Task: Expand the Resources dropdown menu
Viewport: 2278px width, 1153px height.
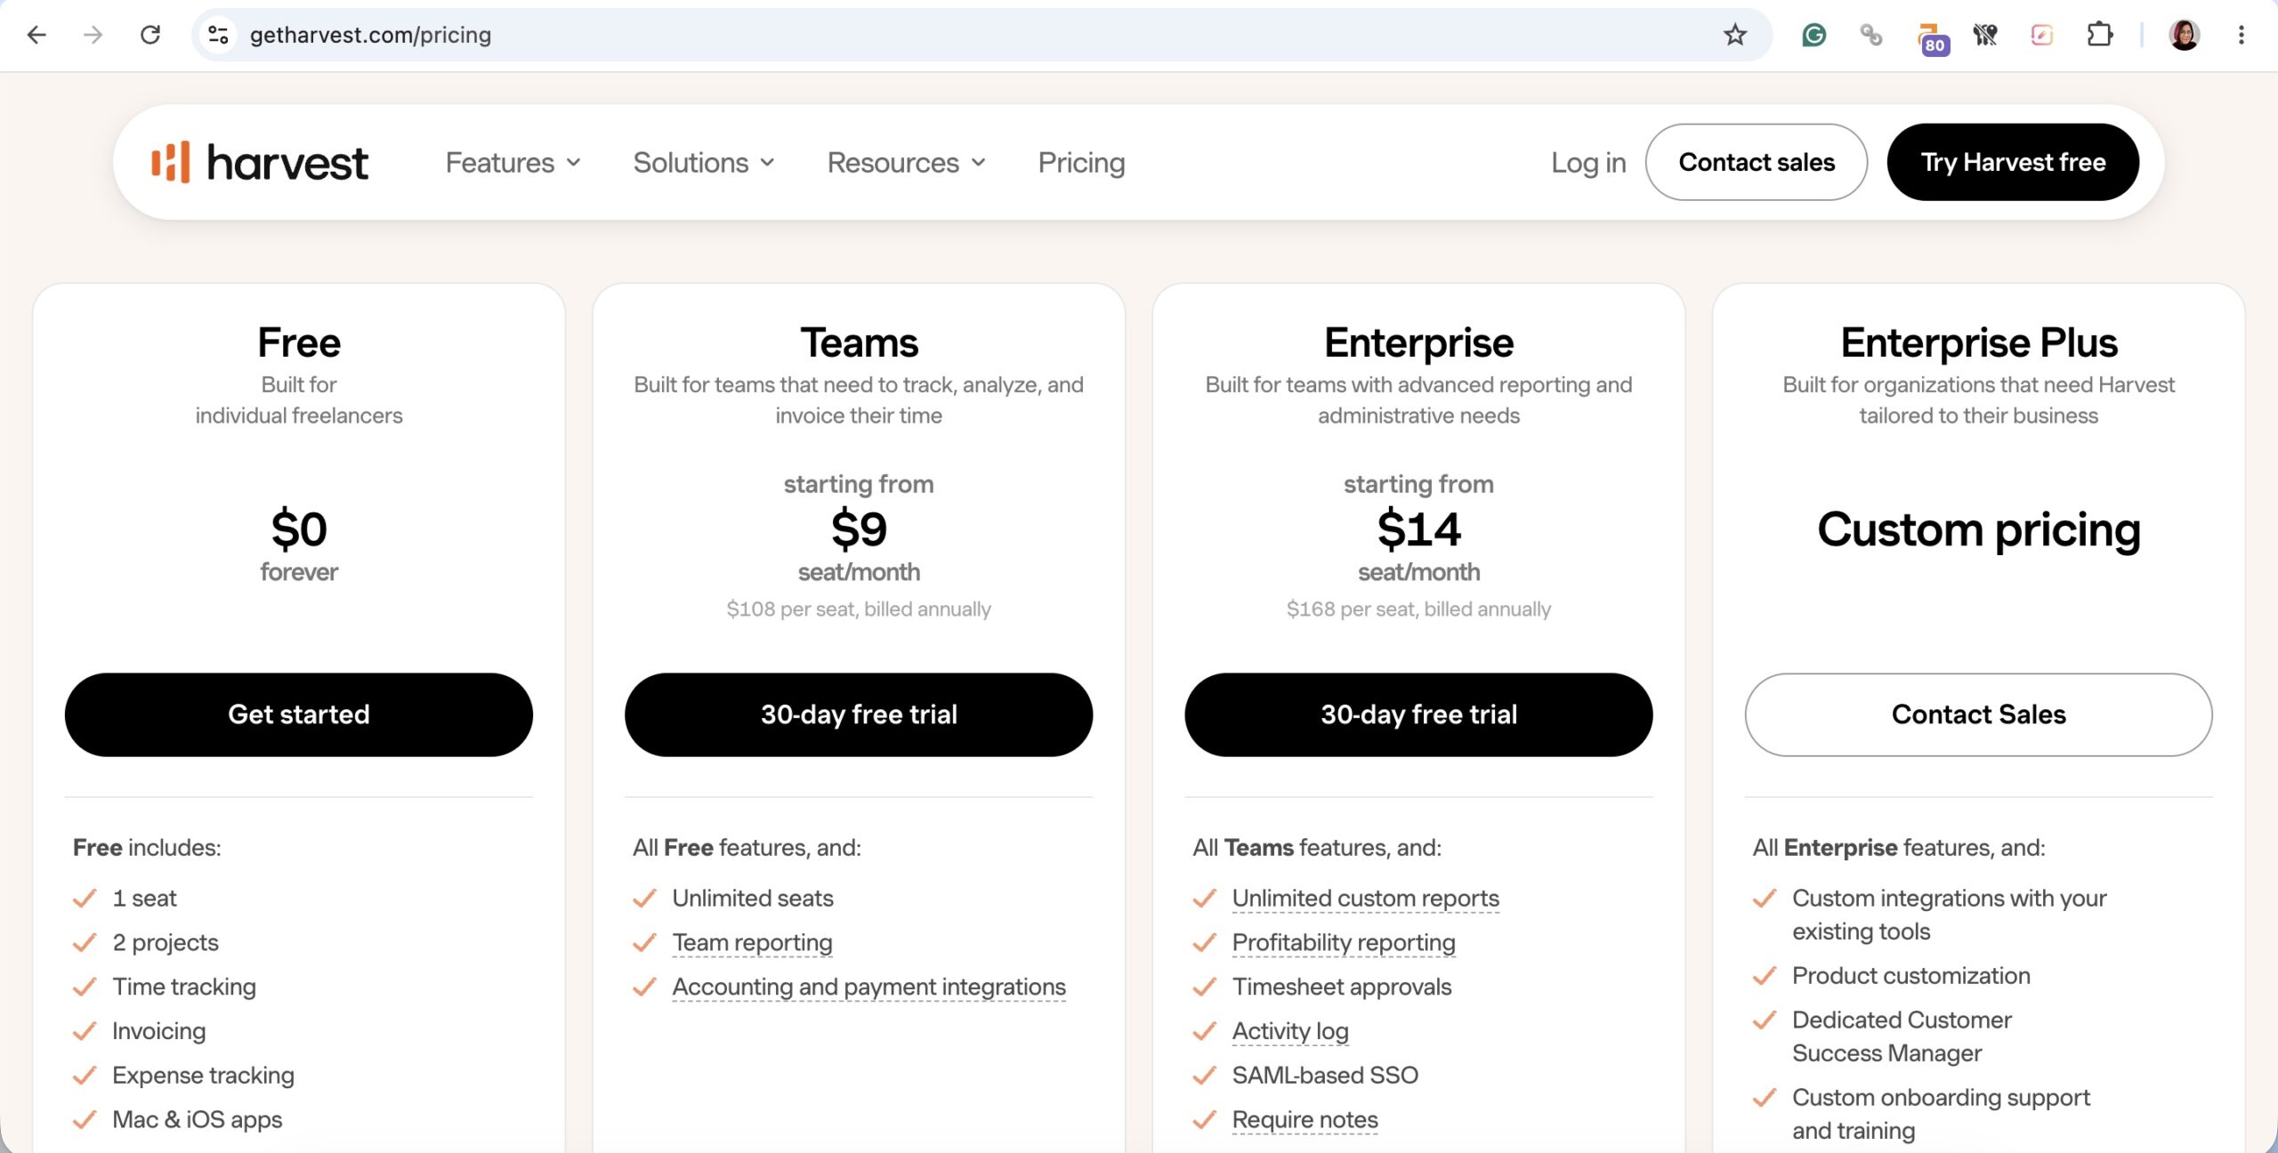Action: [x=907, y=162]
